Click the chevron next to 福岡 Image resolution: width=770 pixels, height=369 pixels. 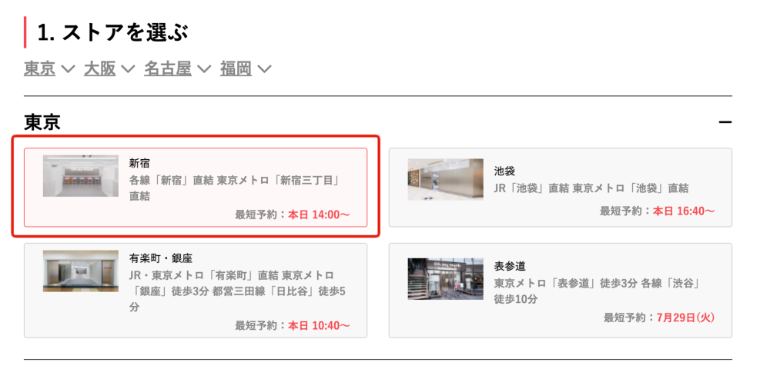coord(264,70)
